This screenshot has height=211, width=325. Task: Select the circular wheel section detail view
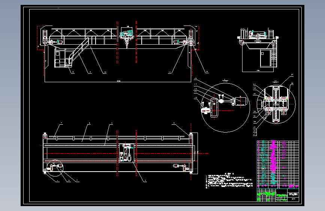276,104
